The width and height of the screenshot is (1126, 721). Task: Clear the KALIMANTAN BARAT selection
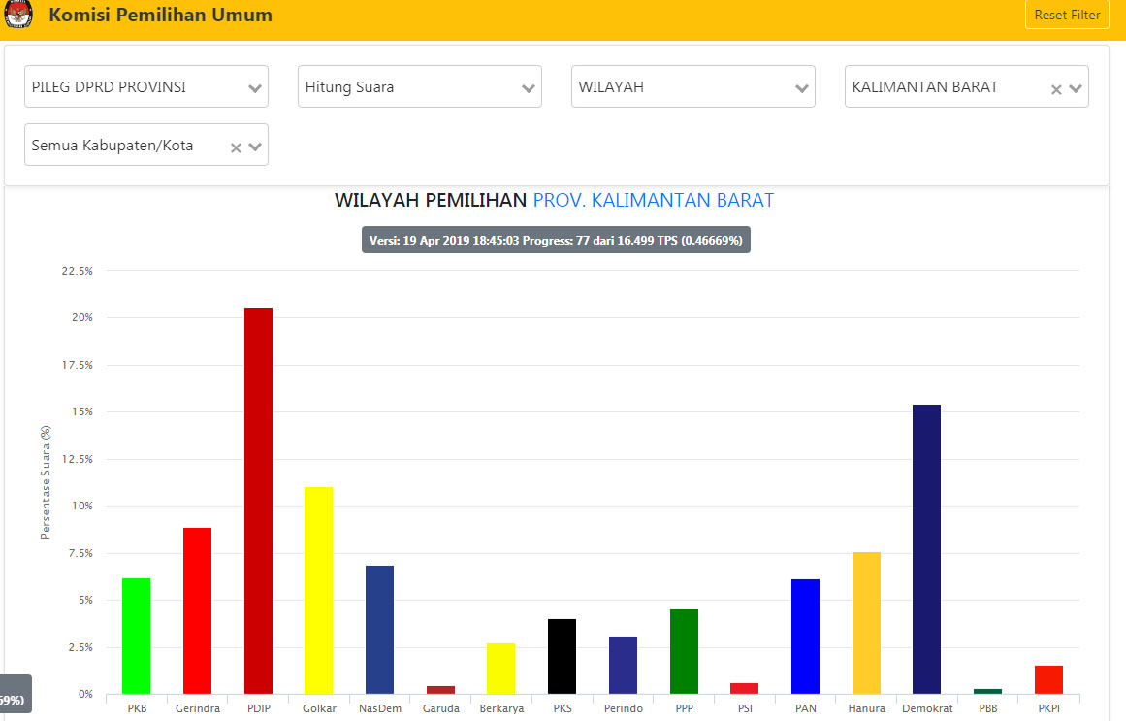pos(1056,89)
